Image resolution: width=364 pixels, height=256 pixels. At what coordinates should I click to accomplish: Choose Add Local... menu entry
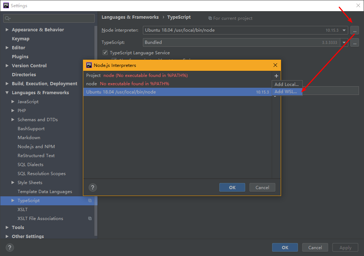(287, 84)
